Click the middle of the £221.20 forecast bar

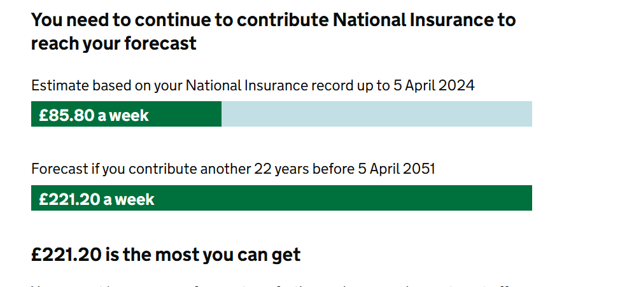(x=281, y=198)
